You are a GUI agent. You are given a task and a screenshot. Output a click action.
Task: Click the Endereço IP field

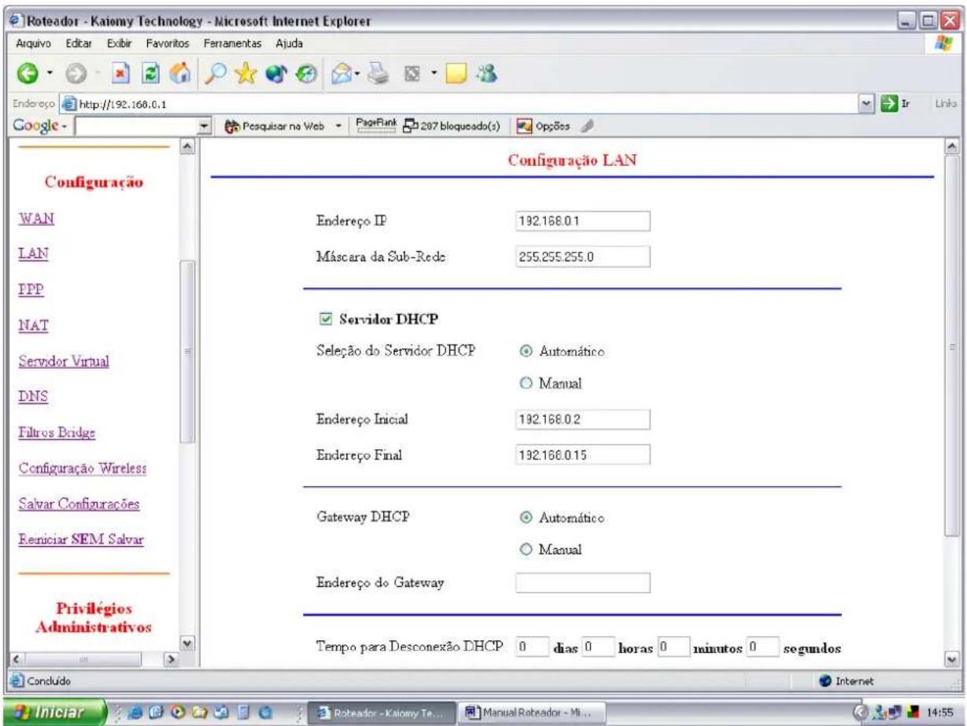coord(582,221)
